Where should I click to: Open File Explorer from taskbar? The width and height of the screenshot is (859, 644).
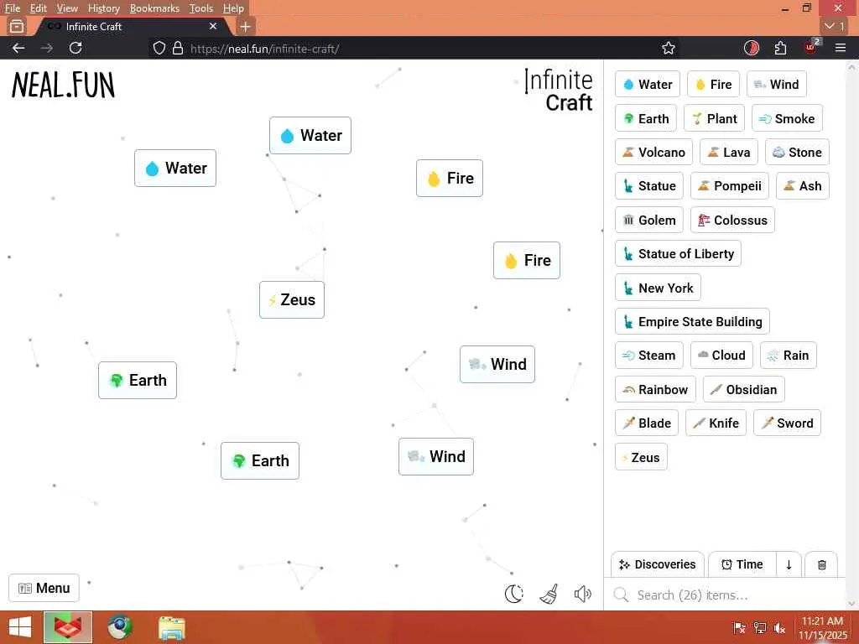171,627
